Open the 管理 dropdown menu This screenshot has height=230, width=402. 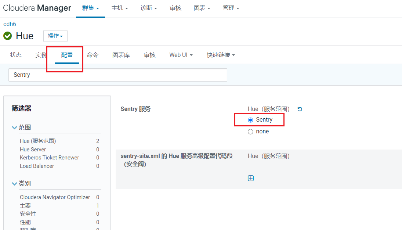click(x=231, y=8)
